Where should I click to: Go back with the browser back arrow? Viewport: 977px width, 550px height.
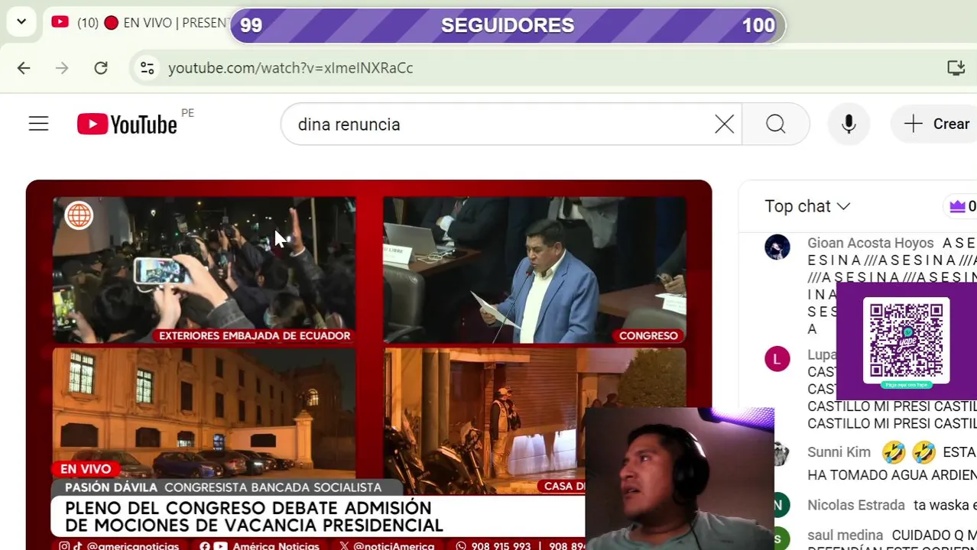point(24,68)
